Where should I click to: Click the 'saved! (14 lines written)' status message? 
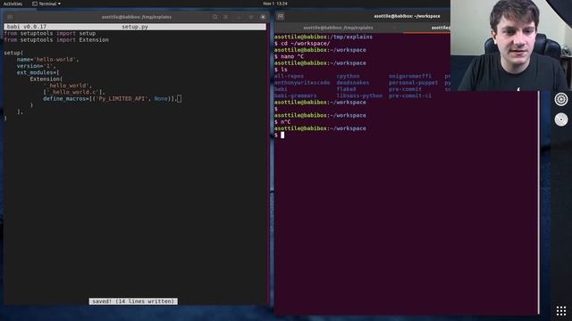133,301
